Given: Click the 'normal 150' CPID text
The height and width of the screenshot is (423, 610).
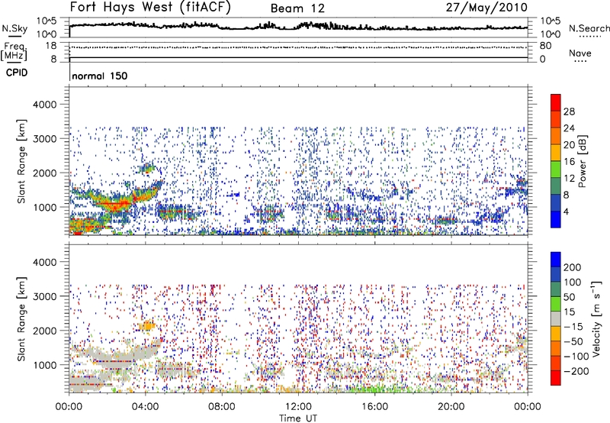Looking at the screenshot, I should point(100,76).
